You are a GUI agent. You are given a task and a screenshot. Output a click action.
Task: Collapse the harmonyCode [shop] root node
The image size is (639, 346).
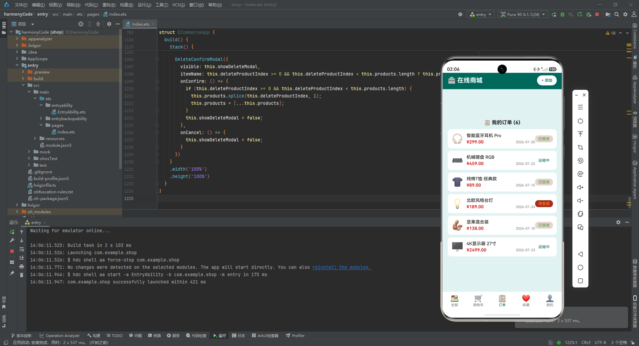pos(11,32)
